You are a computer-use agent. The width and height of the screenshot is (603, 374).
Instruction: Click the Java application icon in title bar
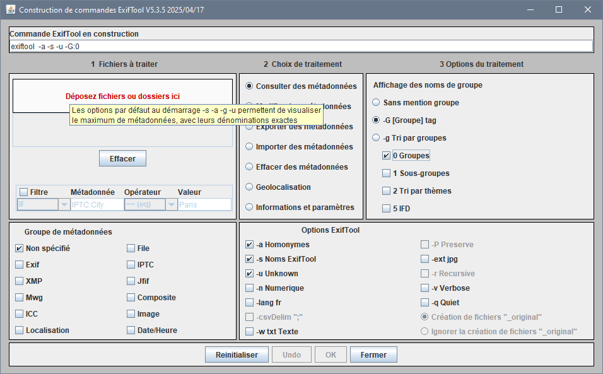point(11,9)
